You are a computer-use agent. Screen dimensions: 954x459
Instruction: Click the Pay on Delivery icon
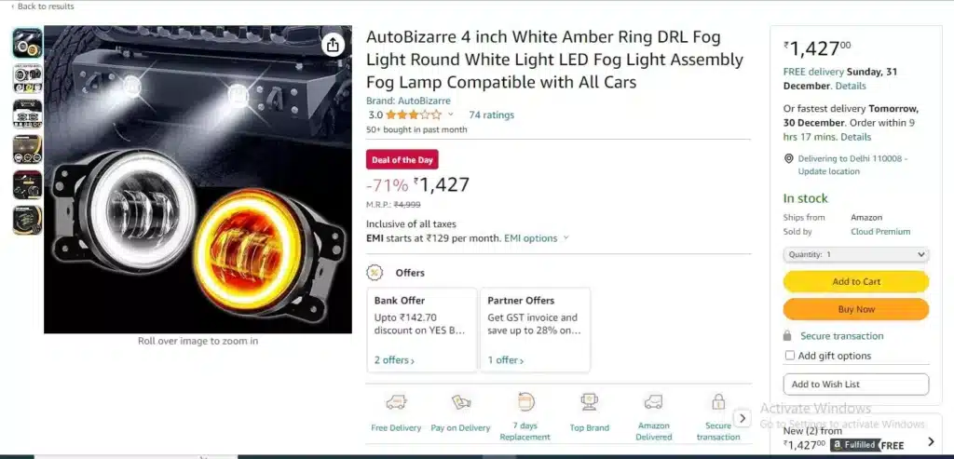[460, 402]
